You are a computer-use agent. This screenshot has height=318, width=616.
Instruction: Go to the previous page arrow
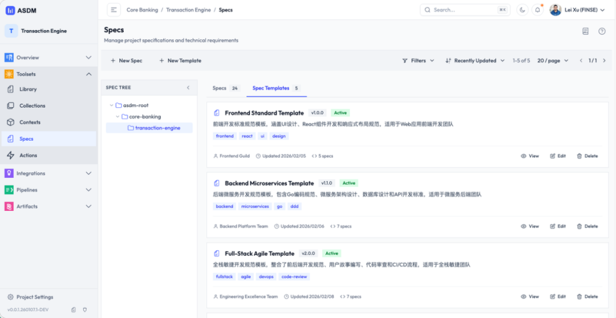point(581,60)
